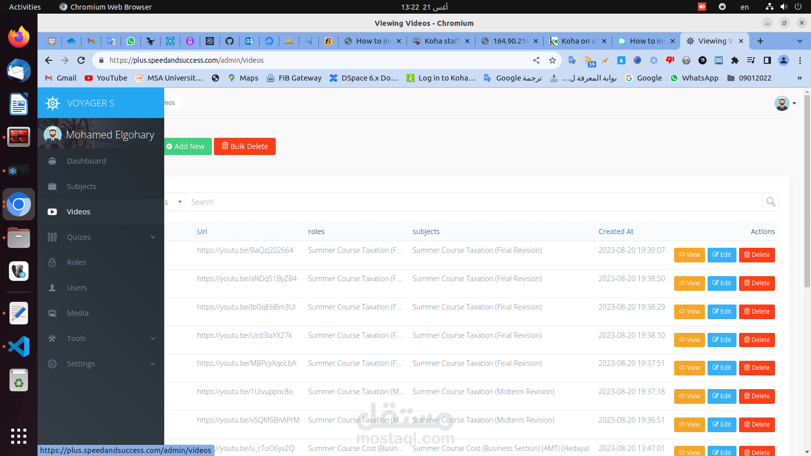This screenshot has width=811, height=456.
Task: Click the Voyager helm logo icon
Action: (x=53, y=103)
